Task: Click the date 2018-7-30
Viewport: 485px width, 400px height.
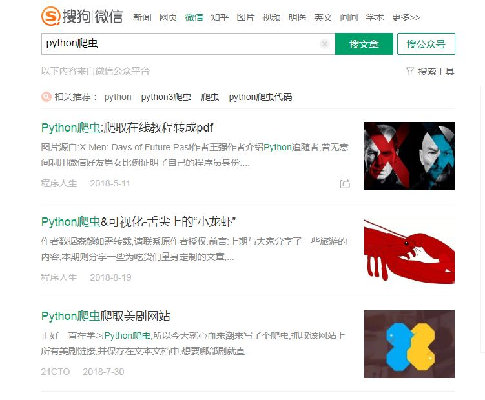Action: pyautogui.click(x=103, y=372)
